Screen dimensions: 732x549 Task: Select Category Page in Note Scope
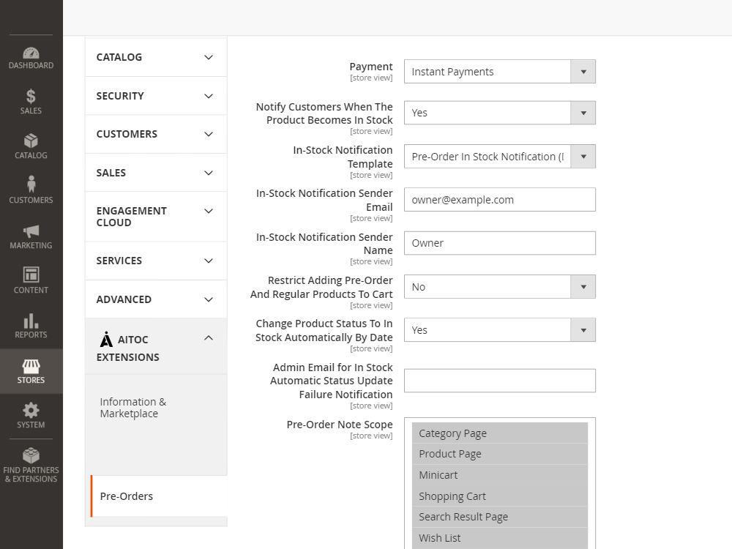pyautogui.click(x=499, y=433)
